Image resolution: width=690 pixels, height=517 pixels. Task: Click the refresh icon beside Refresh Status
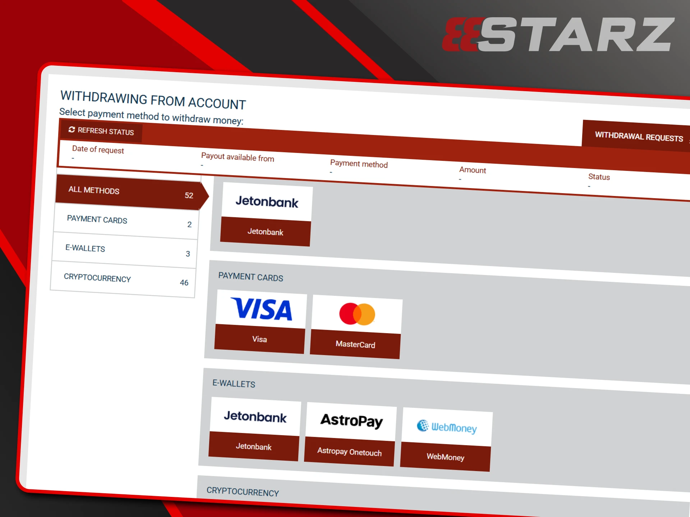pos(72,129)
